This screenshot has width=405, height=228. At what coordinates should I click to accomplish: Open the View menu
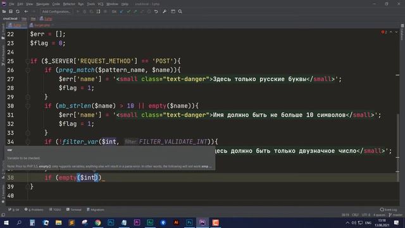click(x=30, y=4)
